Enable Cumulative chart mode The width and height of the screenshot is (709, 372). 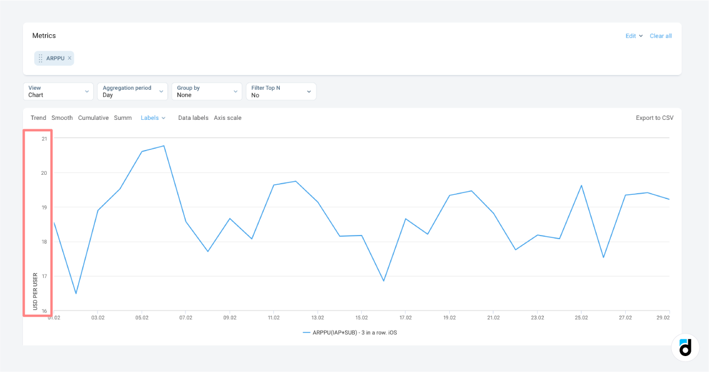(93, 118)
